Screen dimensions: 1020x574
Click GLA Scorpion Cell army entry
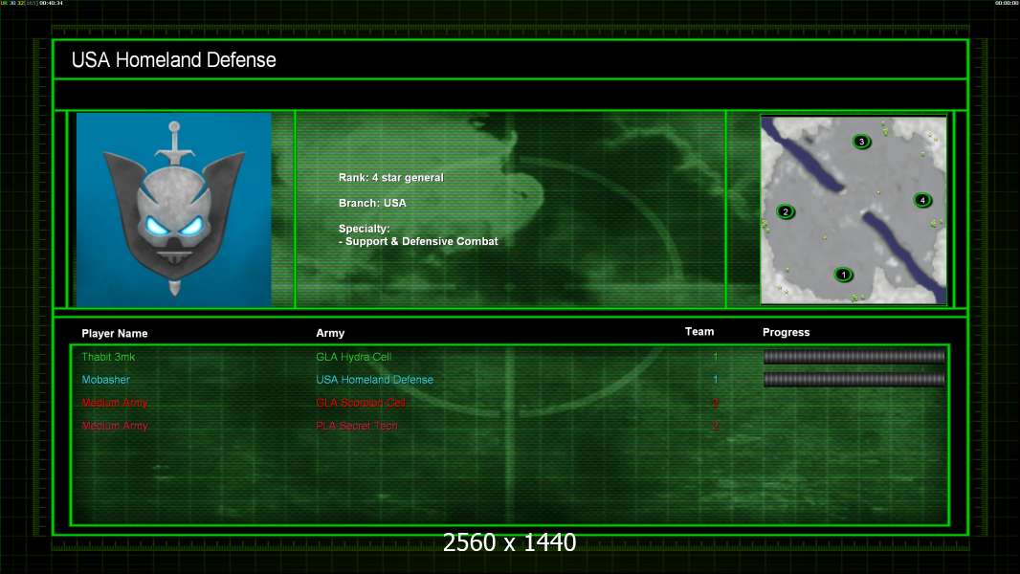[361, 403]
